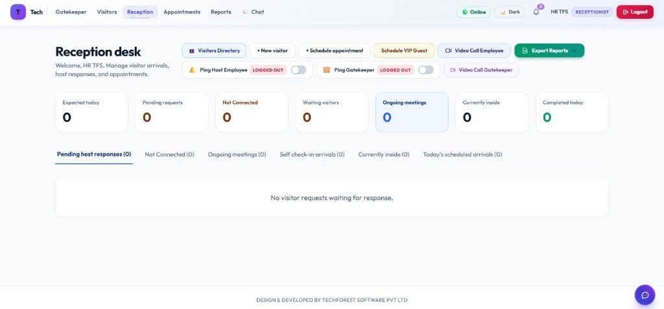Click LOGGED OUT badge beside Ping Gatekeeper
The width and height of the screenshot is (664, 309).
point(396,70)
